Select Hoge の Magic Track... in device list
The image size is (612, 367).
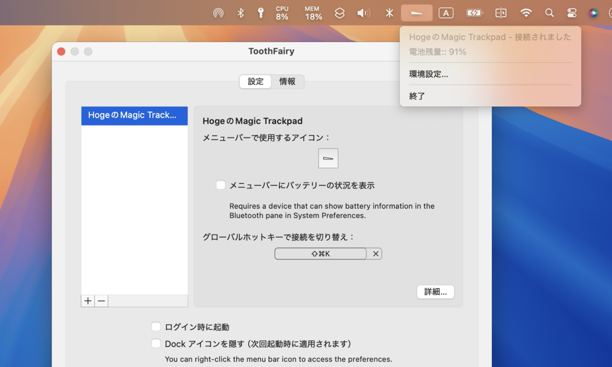pos(134,115)
